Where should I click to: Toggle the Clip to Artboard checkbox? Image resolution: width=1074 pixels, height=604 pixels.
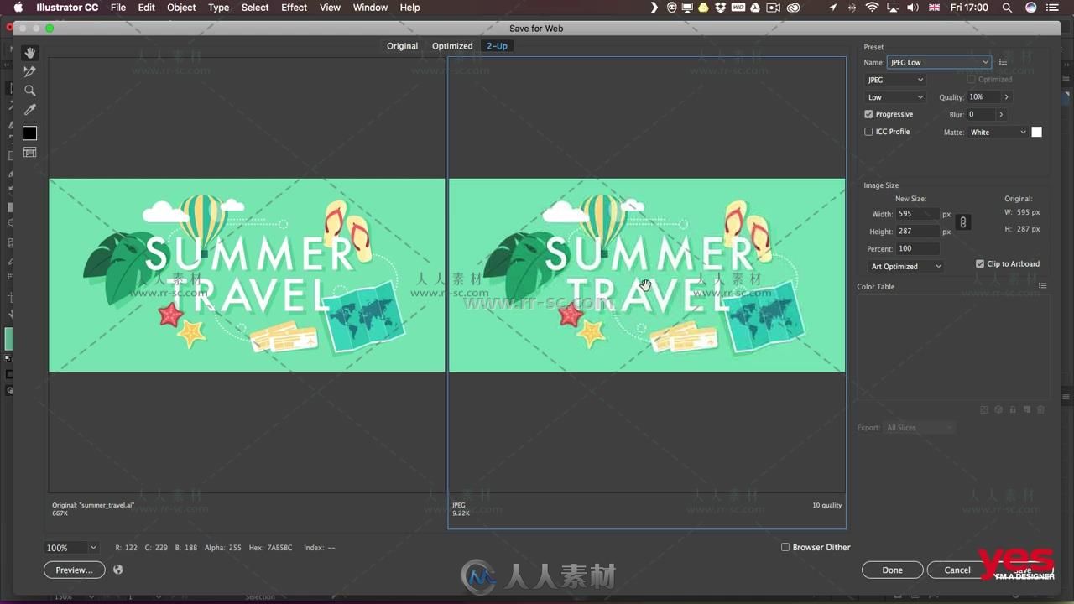point(980,263)
